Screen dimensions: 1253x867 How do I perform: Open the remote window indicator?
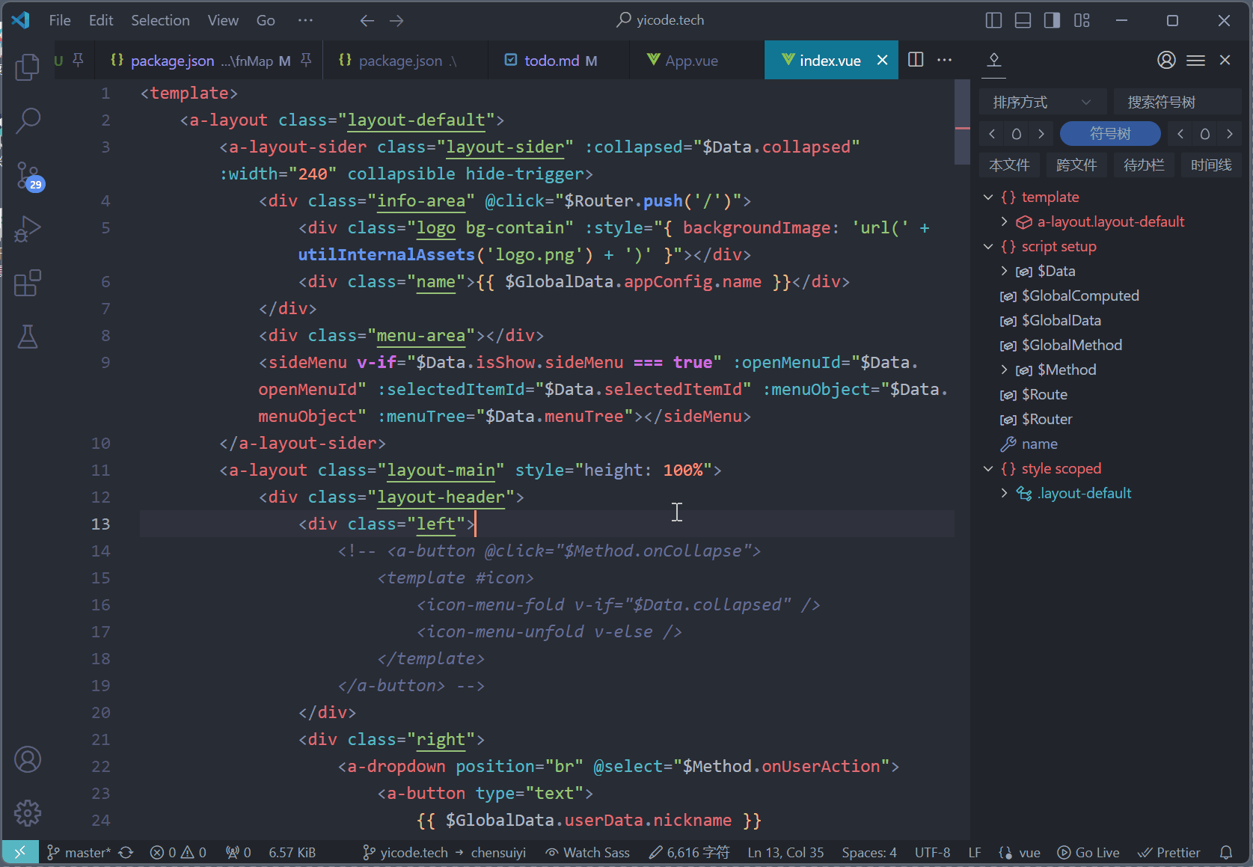(x=20, y=852)
